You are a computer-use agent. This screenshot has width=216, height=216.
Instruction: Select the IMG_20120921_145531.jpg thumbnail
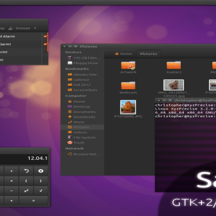pyautogui.click(x=174, y=85)
